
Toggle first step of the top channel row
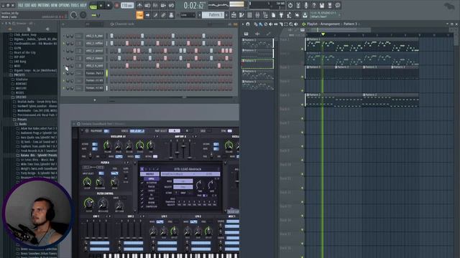pos(112,36)
